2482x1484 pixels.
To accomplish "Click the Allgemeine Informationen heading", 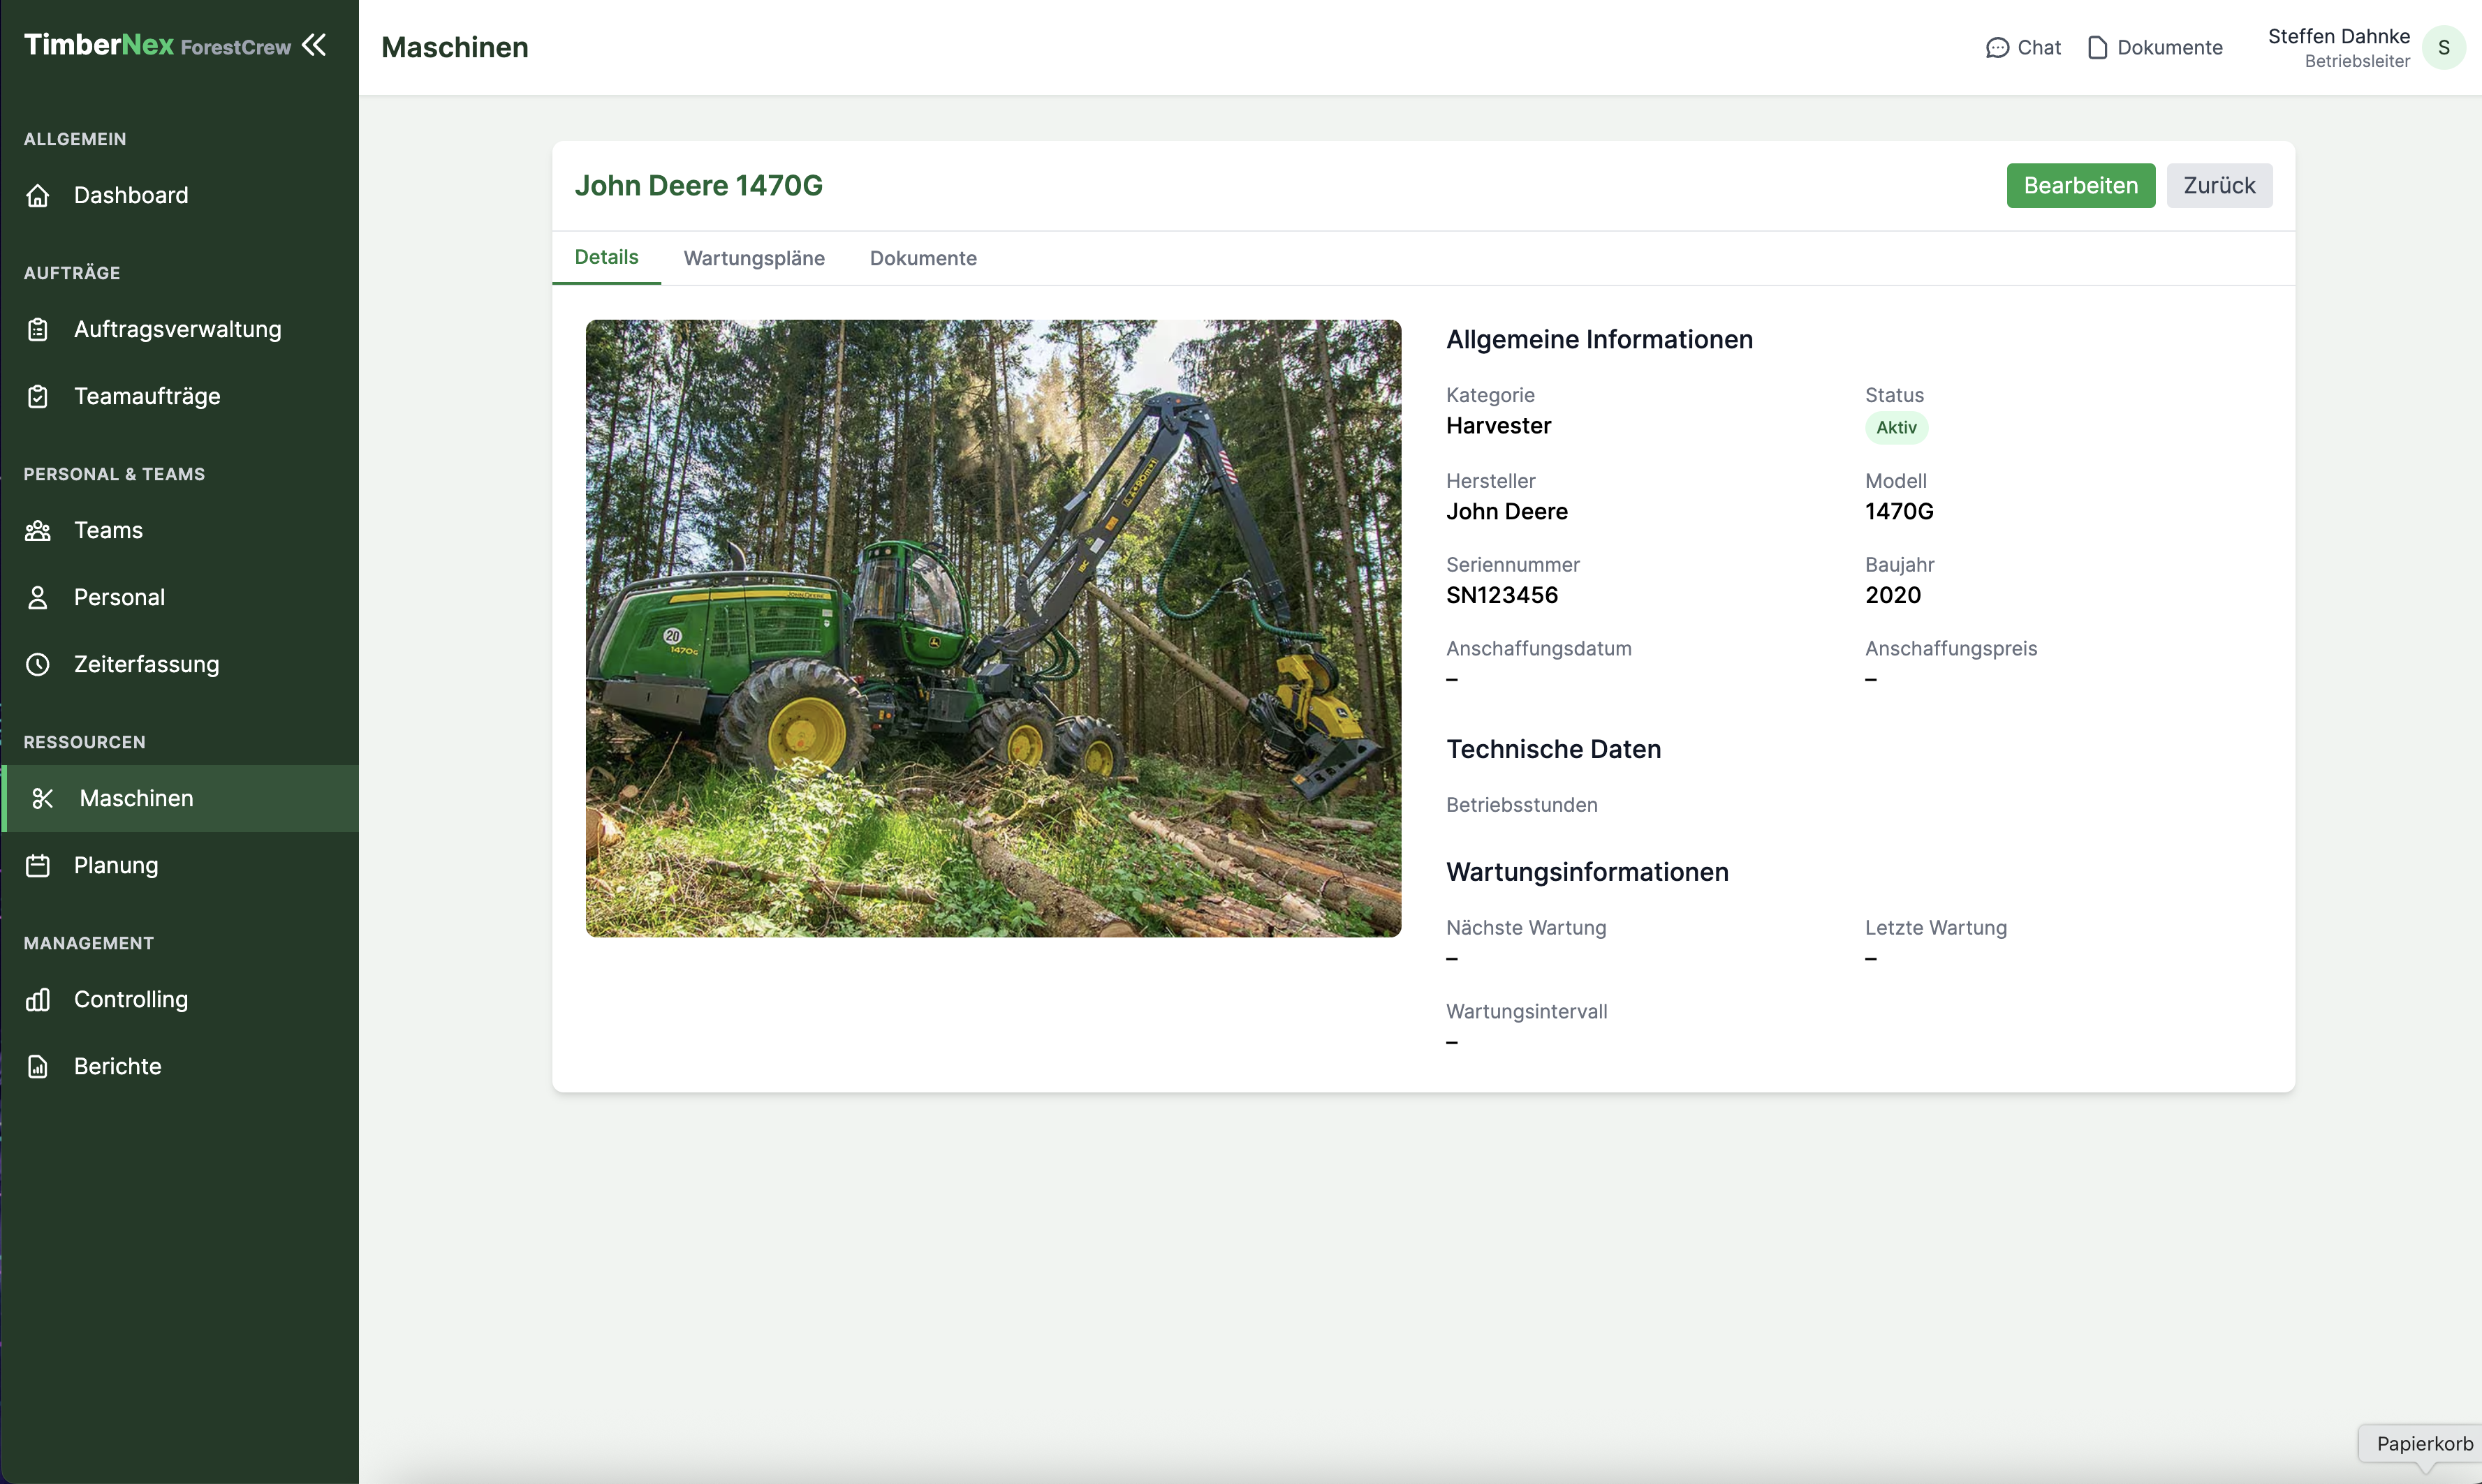I will [1599, 340].
